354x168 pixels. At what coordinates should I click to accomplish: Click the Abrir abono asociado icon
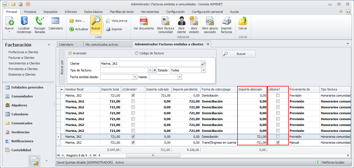click(210, 21)
